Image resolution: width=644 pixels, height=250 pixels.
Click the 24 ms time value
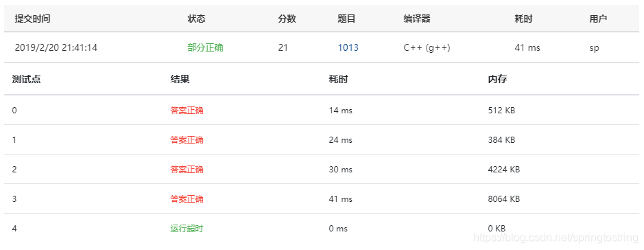[340, 140]
